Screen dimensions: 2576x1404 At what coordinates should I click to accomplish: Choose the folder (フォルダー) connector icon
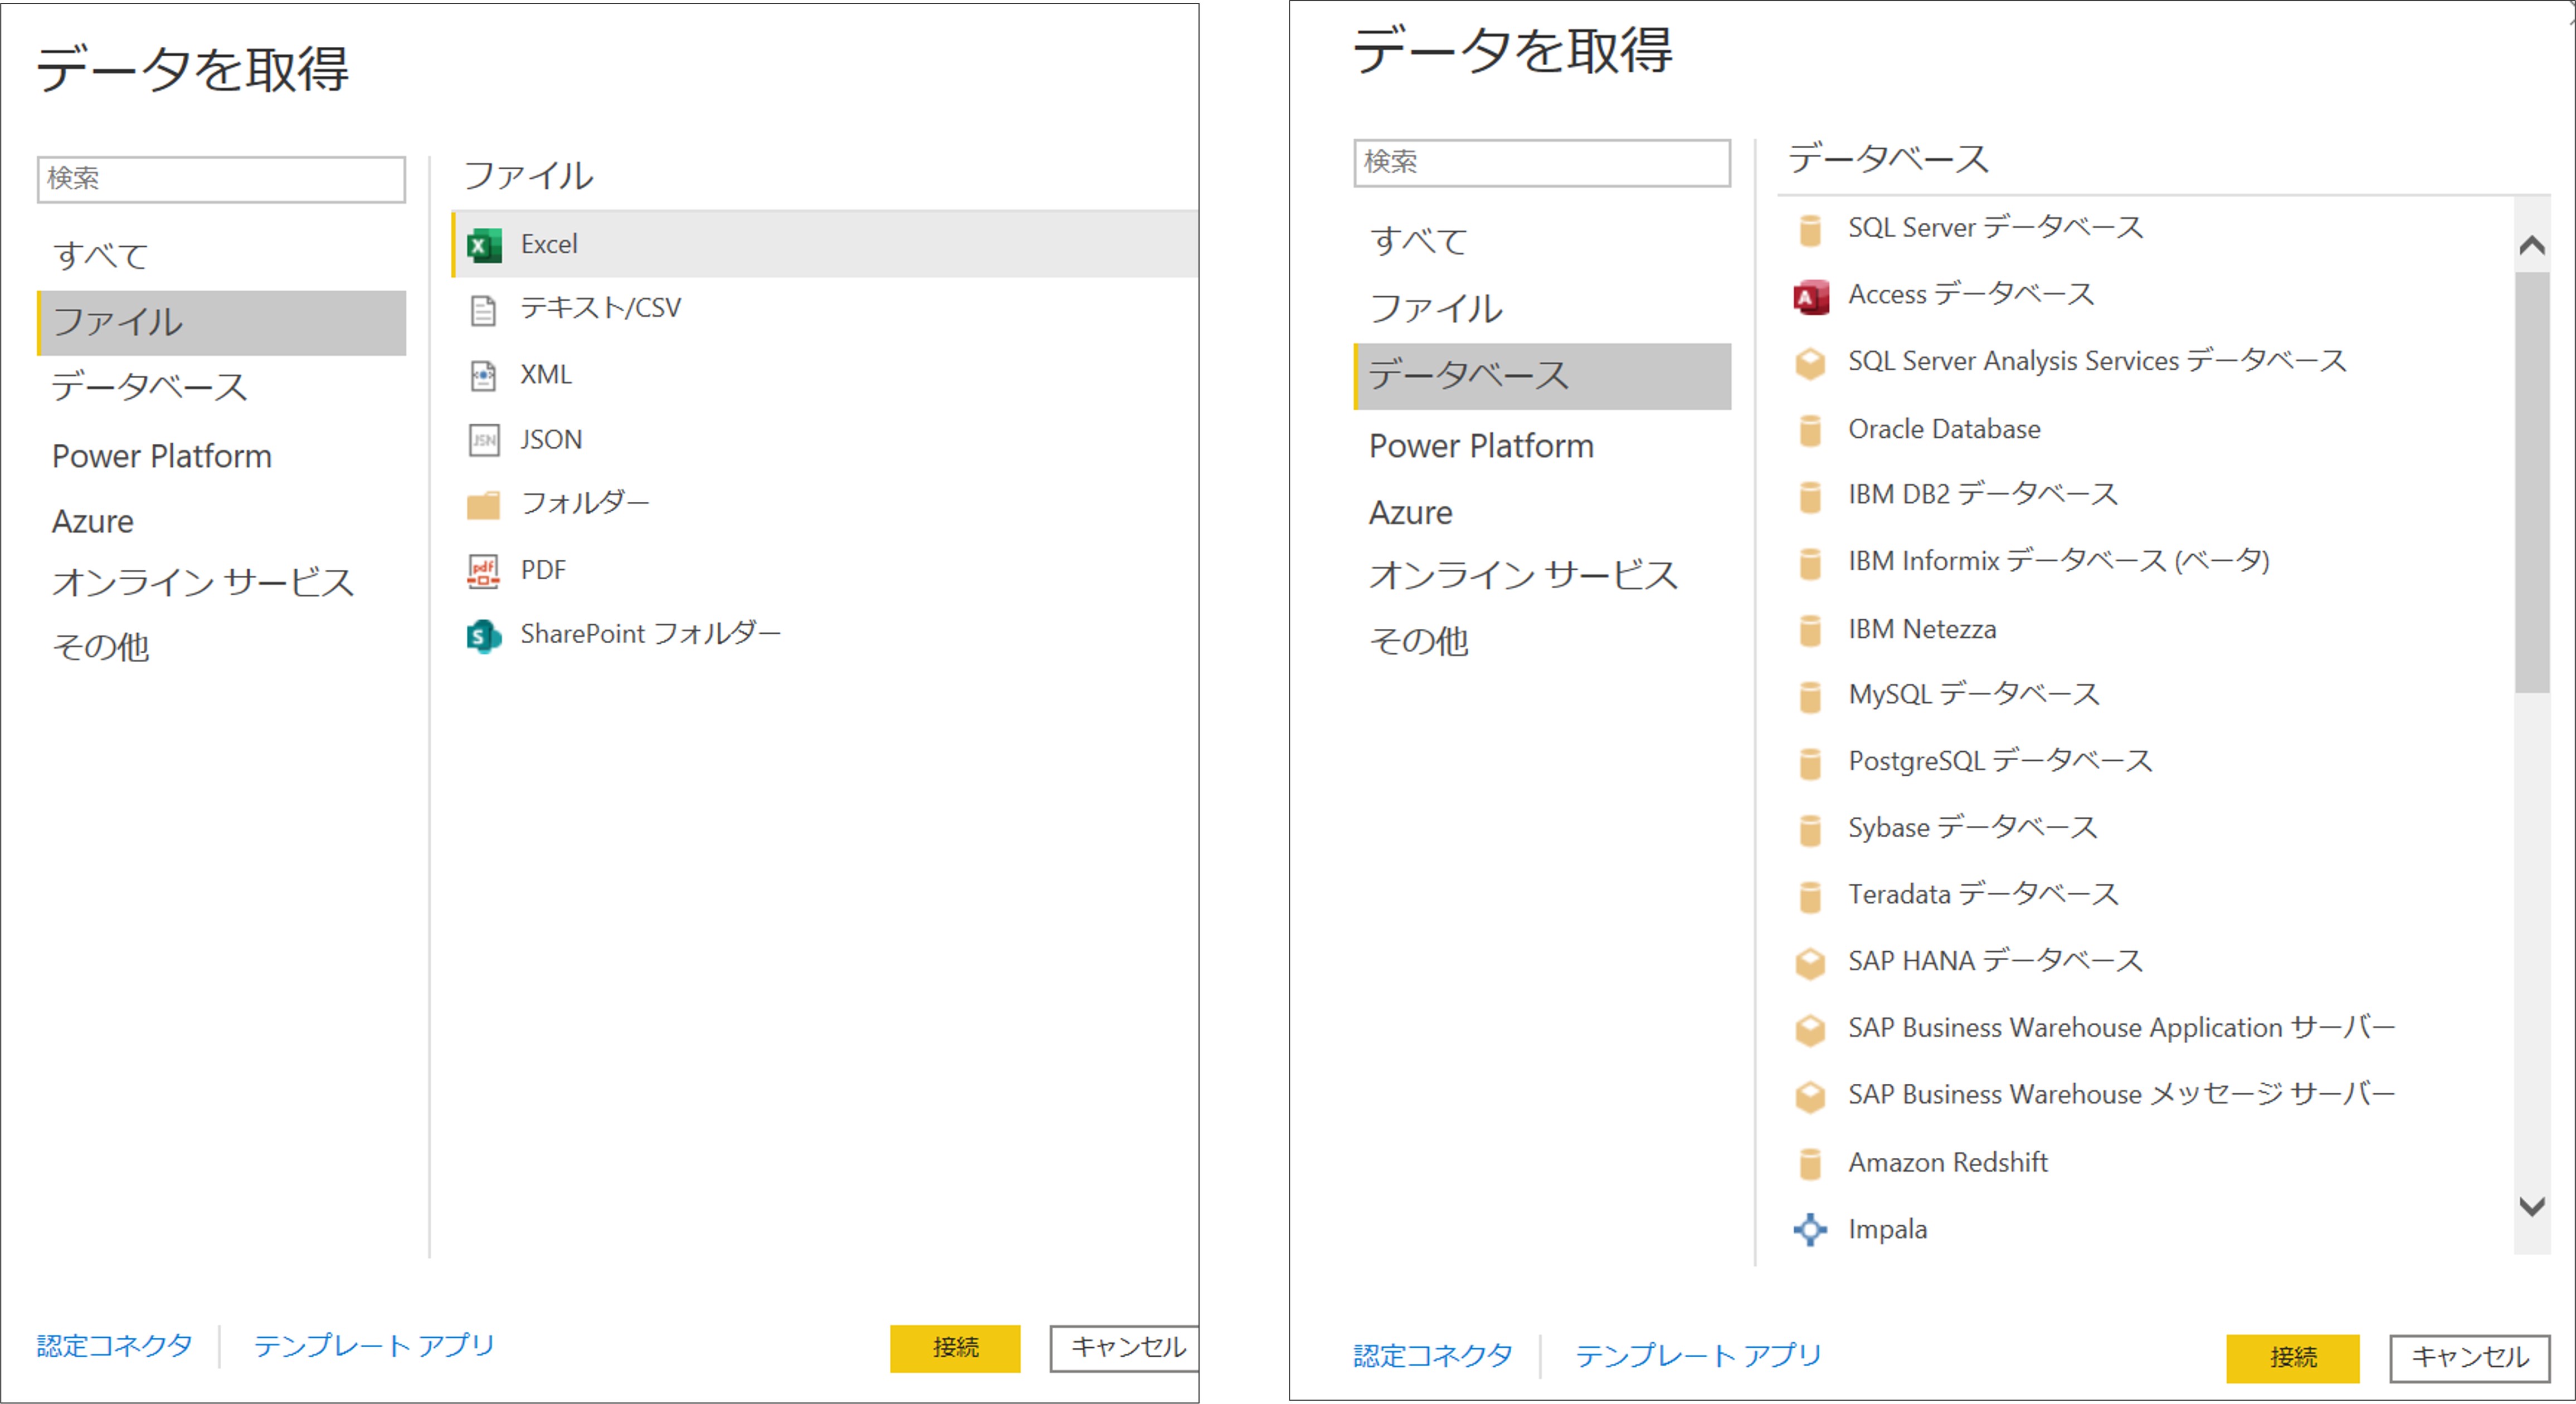click(483, 505)
